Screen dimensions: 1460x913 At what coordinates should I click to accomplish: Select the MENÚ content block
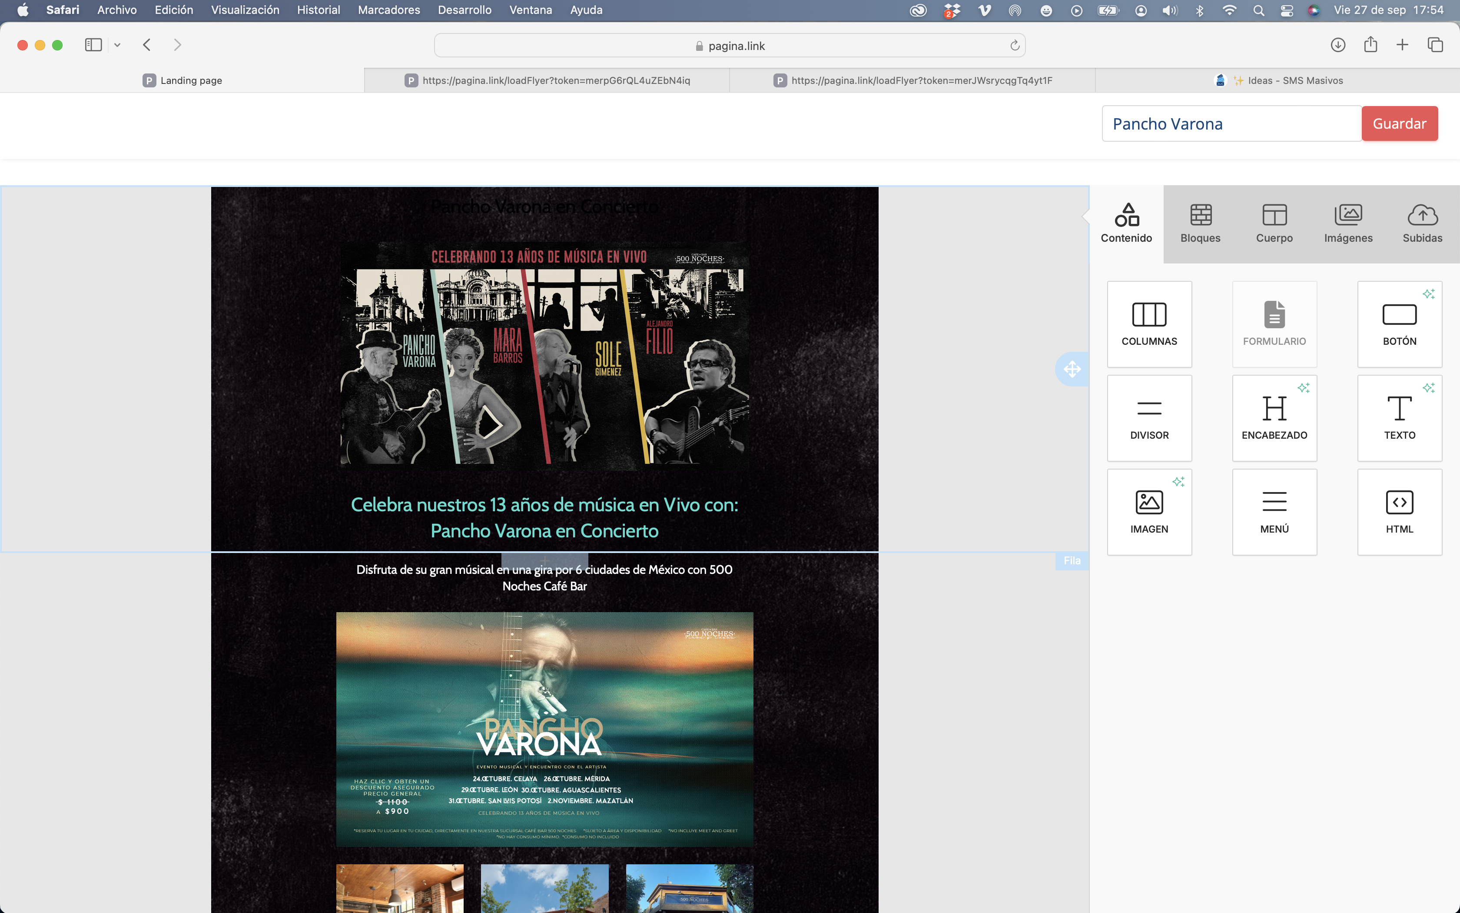point(1274,512)
